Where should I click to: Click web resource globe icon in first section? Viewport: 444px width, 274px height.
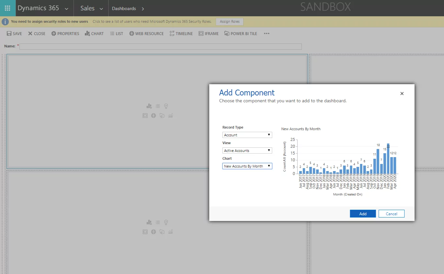[154, 116]
